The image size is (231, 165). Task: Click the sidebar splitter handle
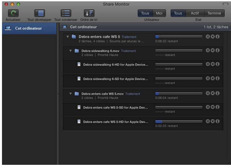(58, 94)
